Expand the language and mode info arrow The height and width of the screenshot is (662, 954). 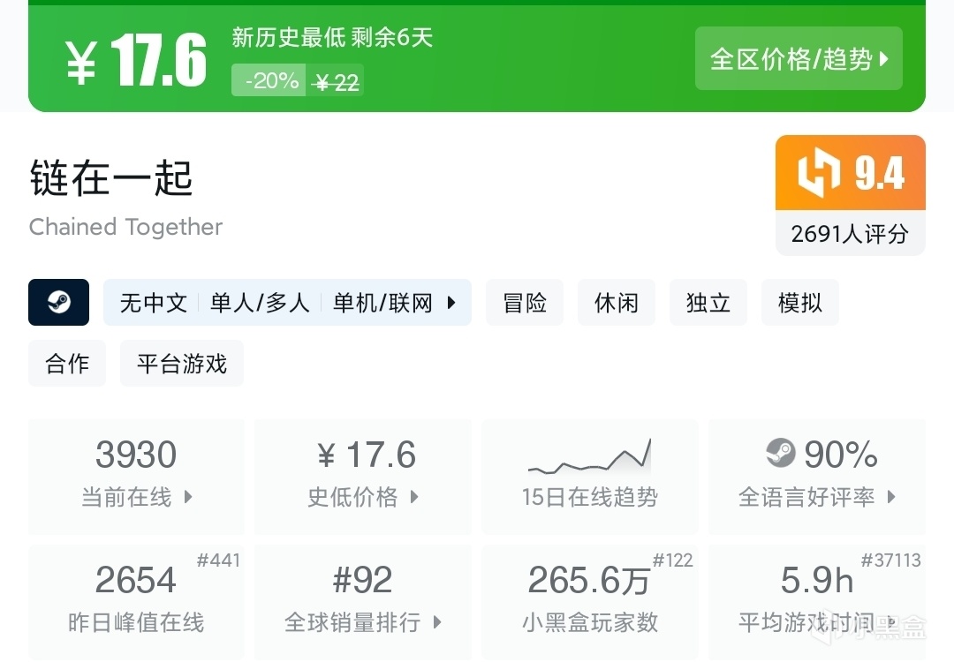point(451,303)
